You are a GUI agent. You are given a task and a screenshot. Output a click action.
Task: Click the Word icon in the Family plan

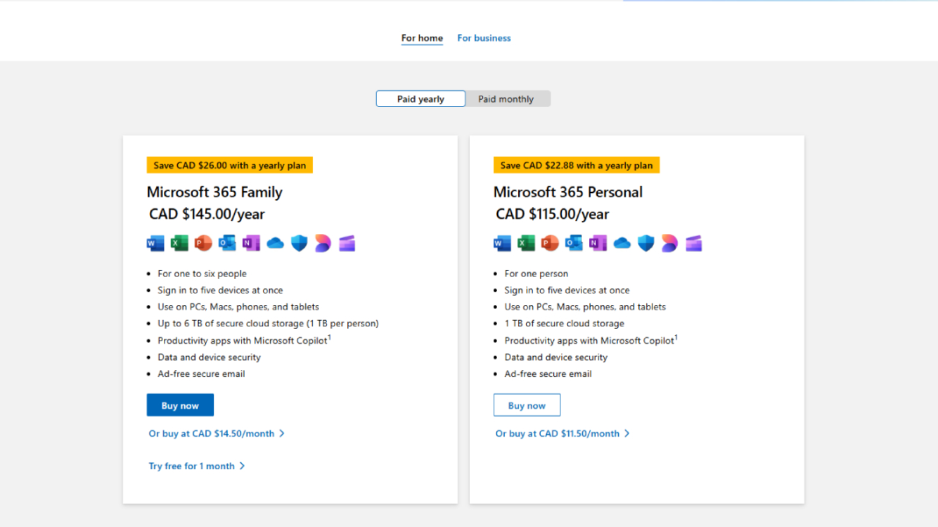155,243
